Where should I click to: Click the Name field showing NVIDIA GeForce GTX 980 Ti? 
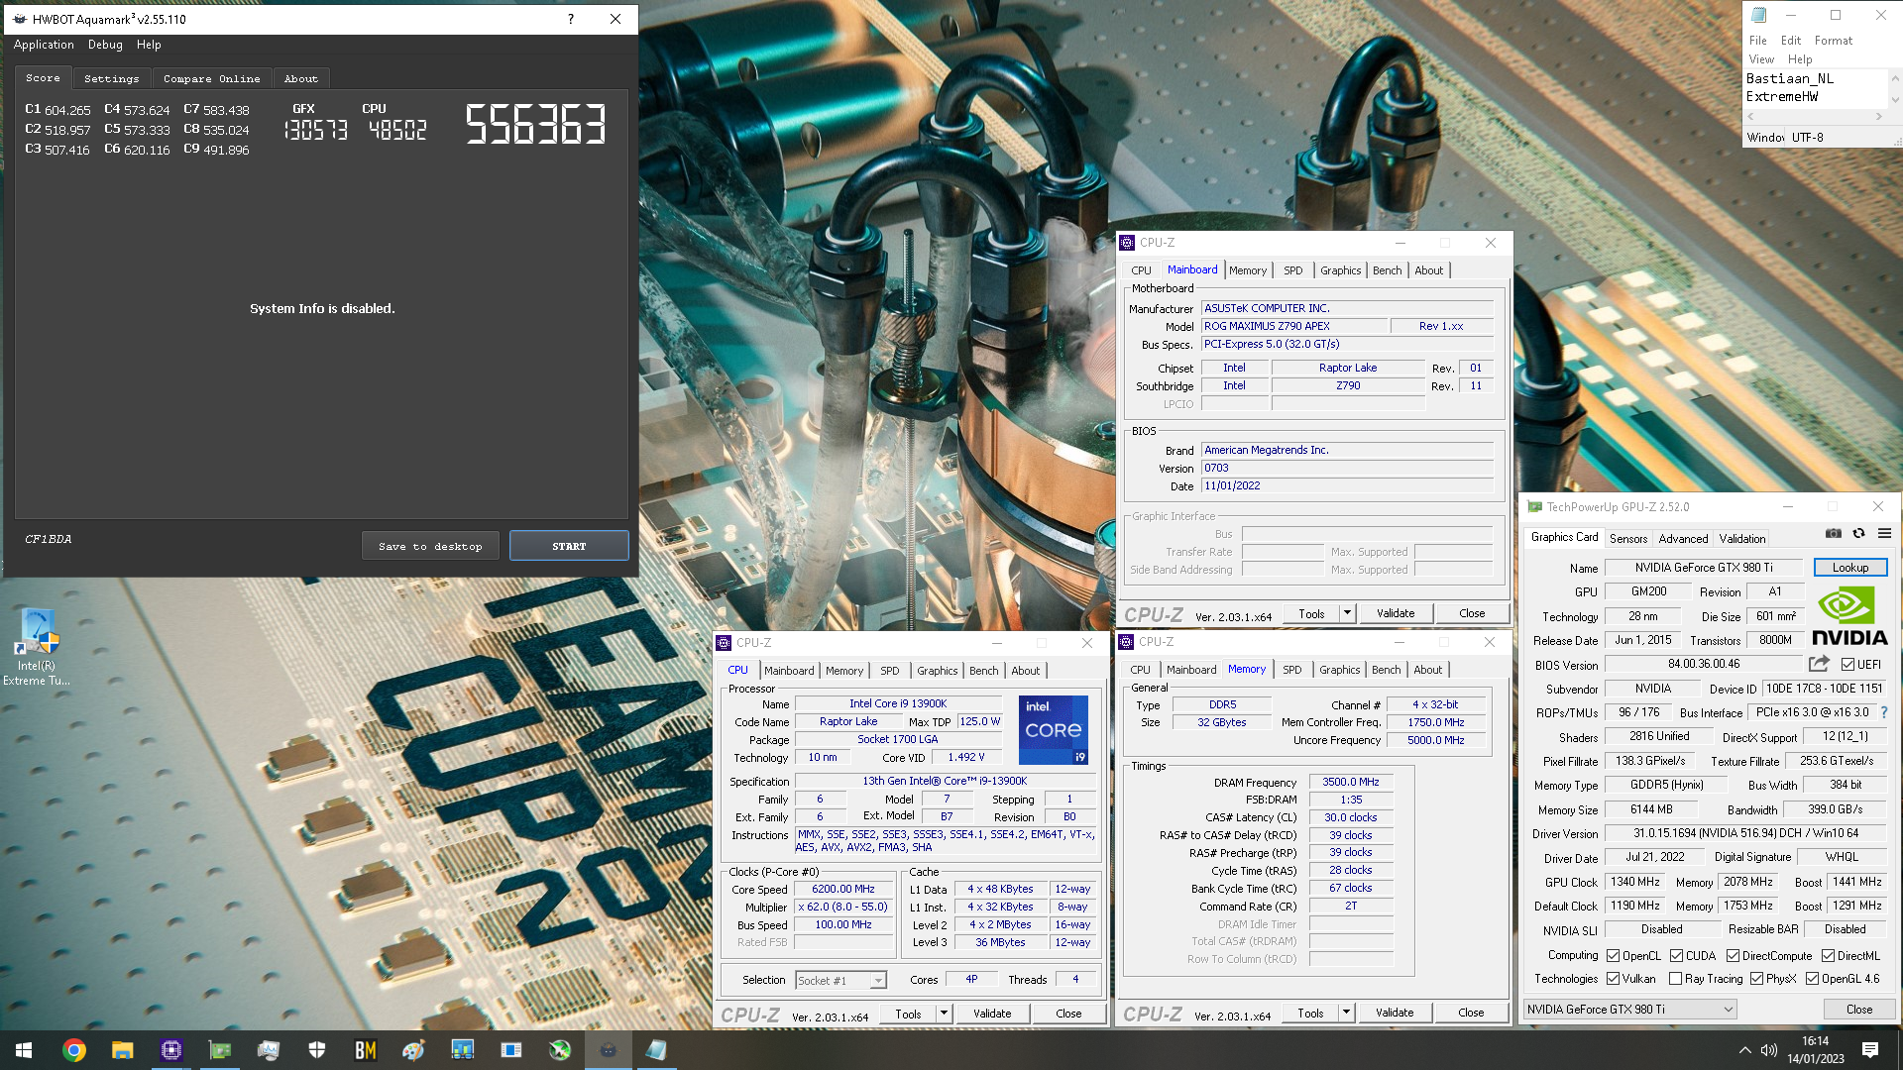[x=1704, y=568]
